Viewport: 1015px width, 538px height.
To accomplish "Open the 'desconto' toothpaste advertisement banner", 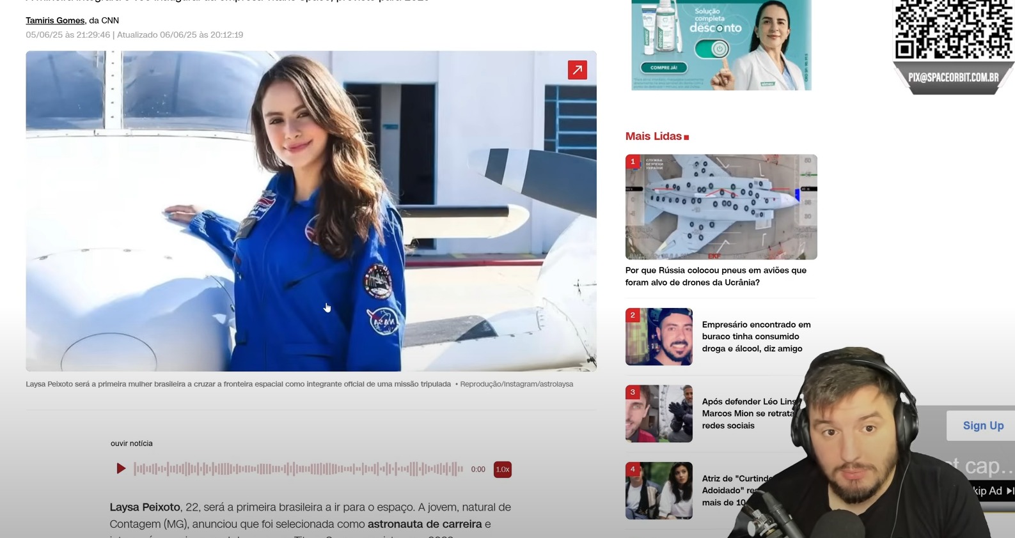I will tap(721, 45).
